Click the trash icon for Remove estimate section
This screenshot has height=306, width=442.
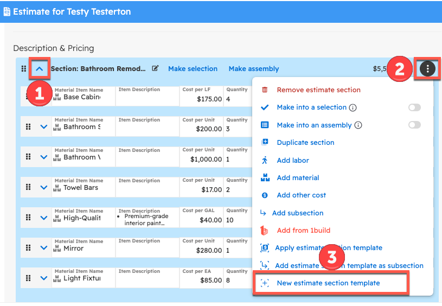coord(265,90)
